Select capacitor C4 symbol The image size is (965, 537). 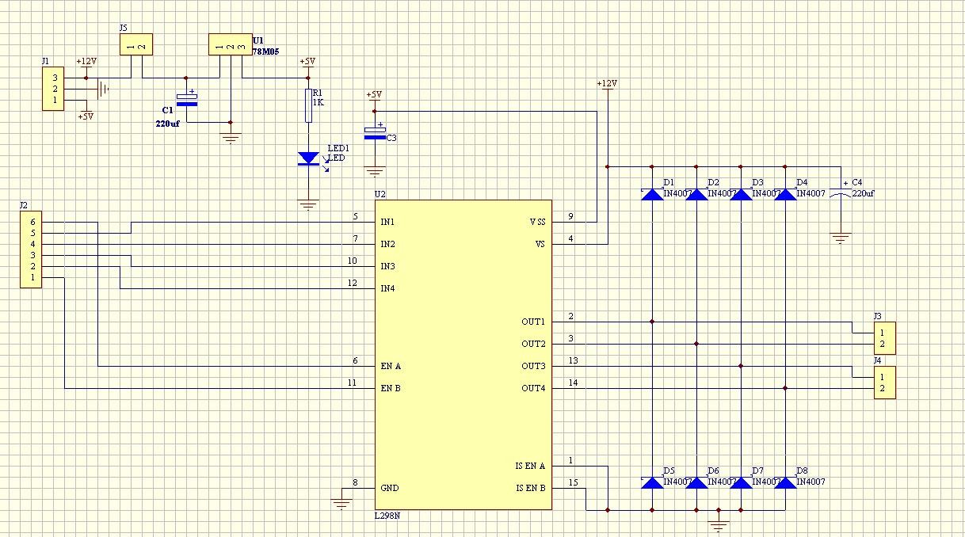(x=841, y=190)
